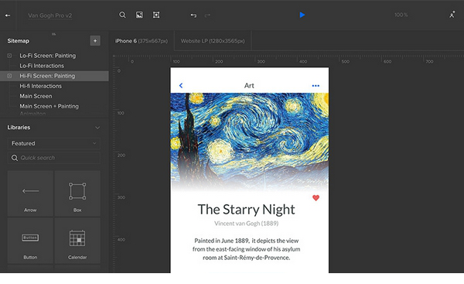Click the sitemap panel drag handle
Viewport: 464px width, 284px height.
pos(54,34)
